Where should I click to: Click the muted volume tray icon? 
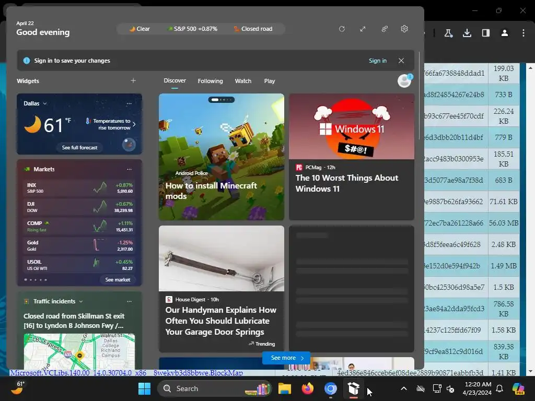point(450,388)
